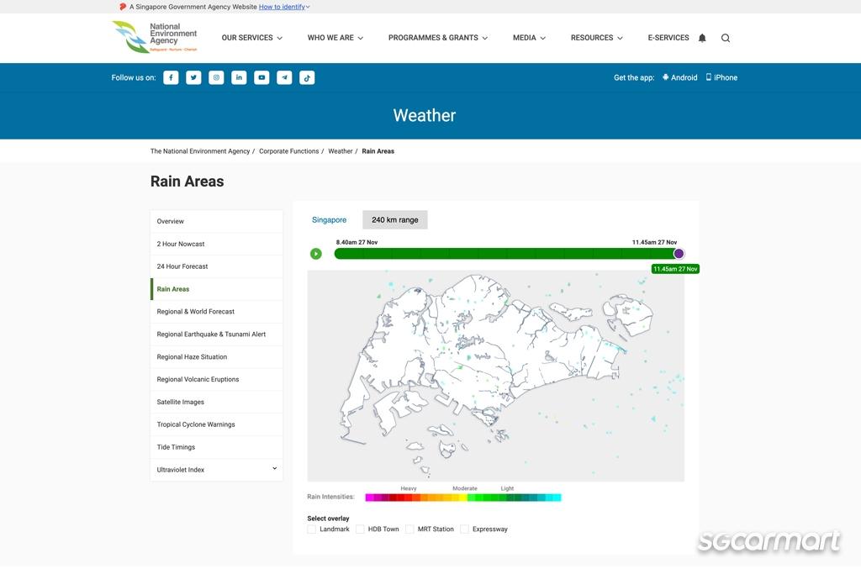The width and height of the screenshot is (861, 574).
Task: Click the notification bell icon
Action: [702, 38]
